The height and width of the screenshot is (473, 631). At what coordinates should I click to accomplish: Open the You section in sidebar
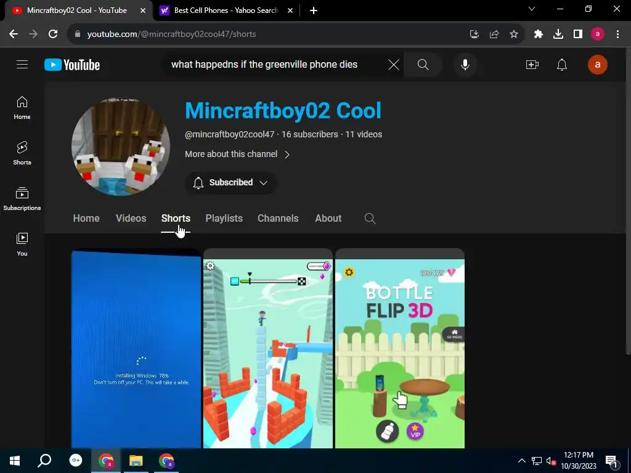(x=22, y=244)
